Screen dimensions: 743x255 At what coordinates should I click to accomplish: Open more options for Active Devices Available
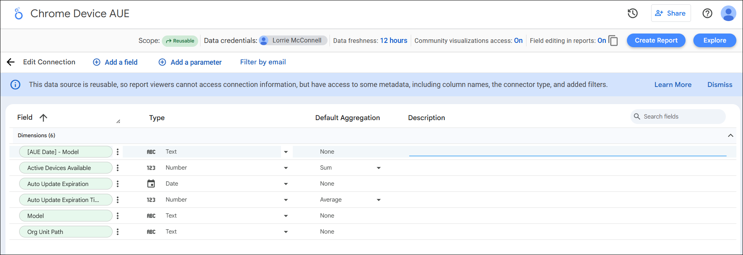pos(118,168)
